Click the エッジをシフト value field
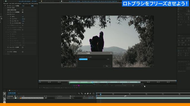This screenshot has height=106, width=190. click(x=23, y=21)
